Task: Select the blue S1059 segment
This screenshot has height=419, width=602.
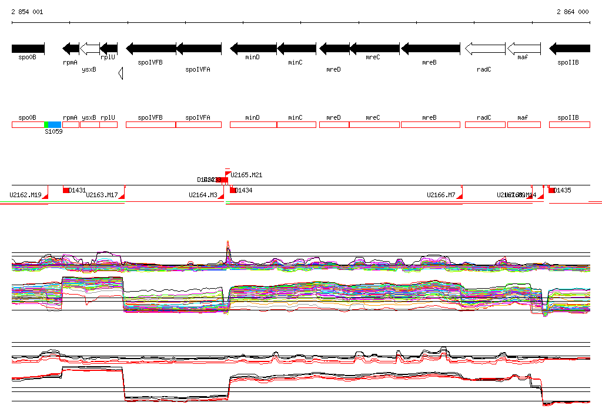Action: pyautogui.click(x=55, y=124)
